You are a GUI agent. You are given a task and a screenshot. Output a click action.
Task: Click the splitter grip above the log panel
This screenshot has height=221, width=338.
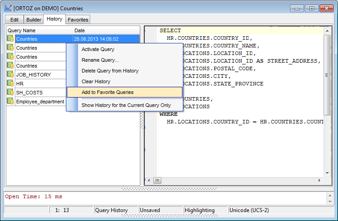(169, 189)
